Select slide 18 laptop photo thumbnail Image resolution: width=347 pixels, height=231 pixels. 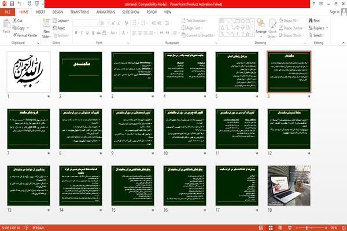pyautogui.click(x=289, y=186)
